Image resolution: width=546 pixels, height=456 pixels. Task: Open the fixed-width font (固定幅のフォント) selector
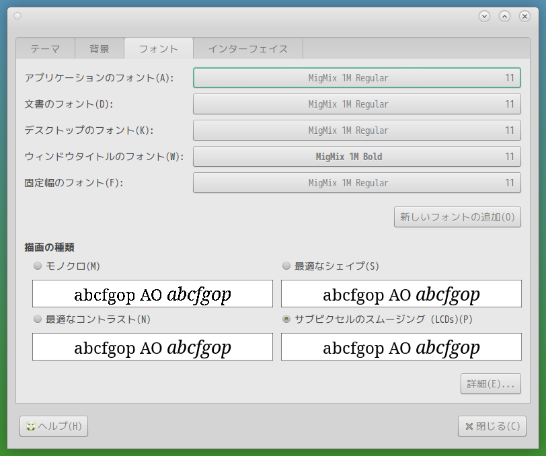357,182
